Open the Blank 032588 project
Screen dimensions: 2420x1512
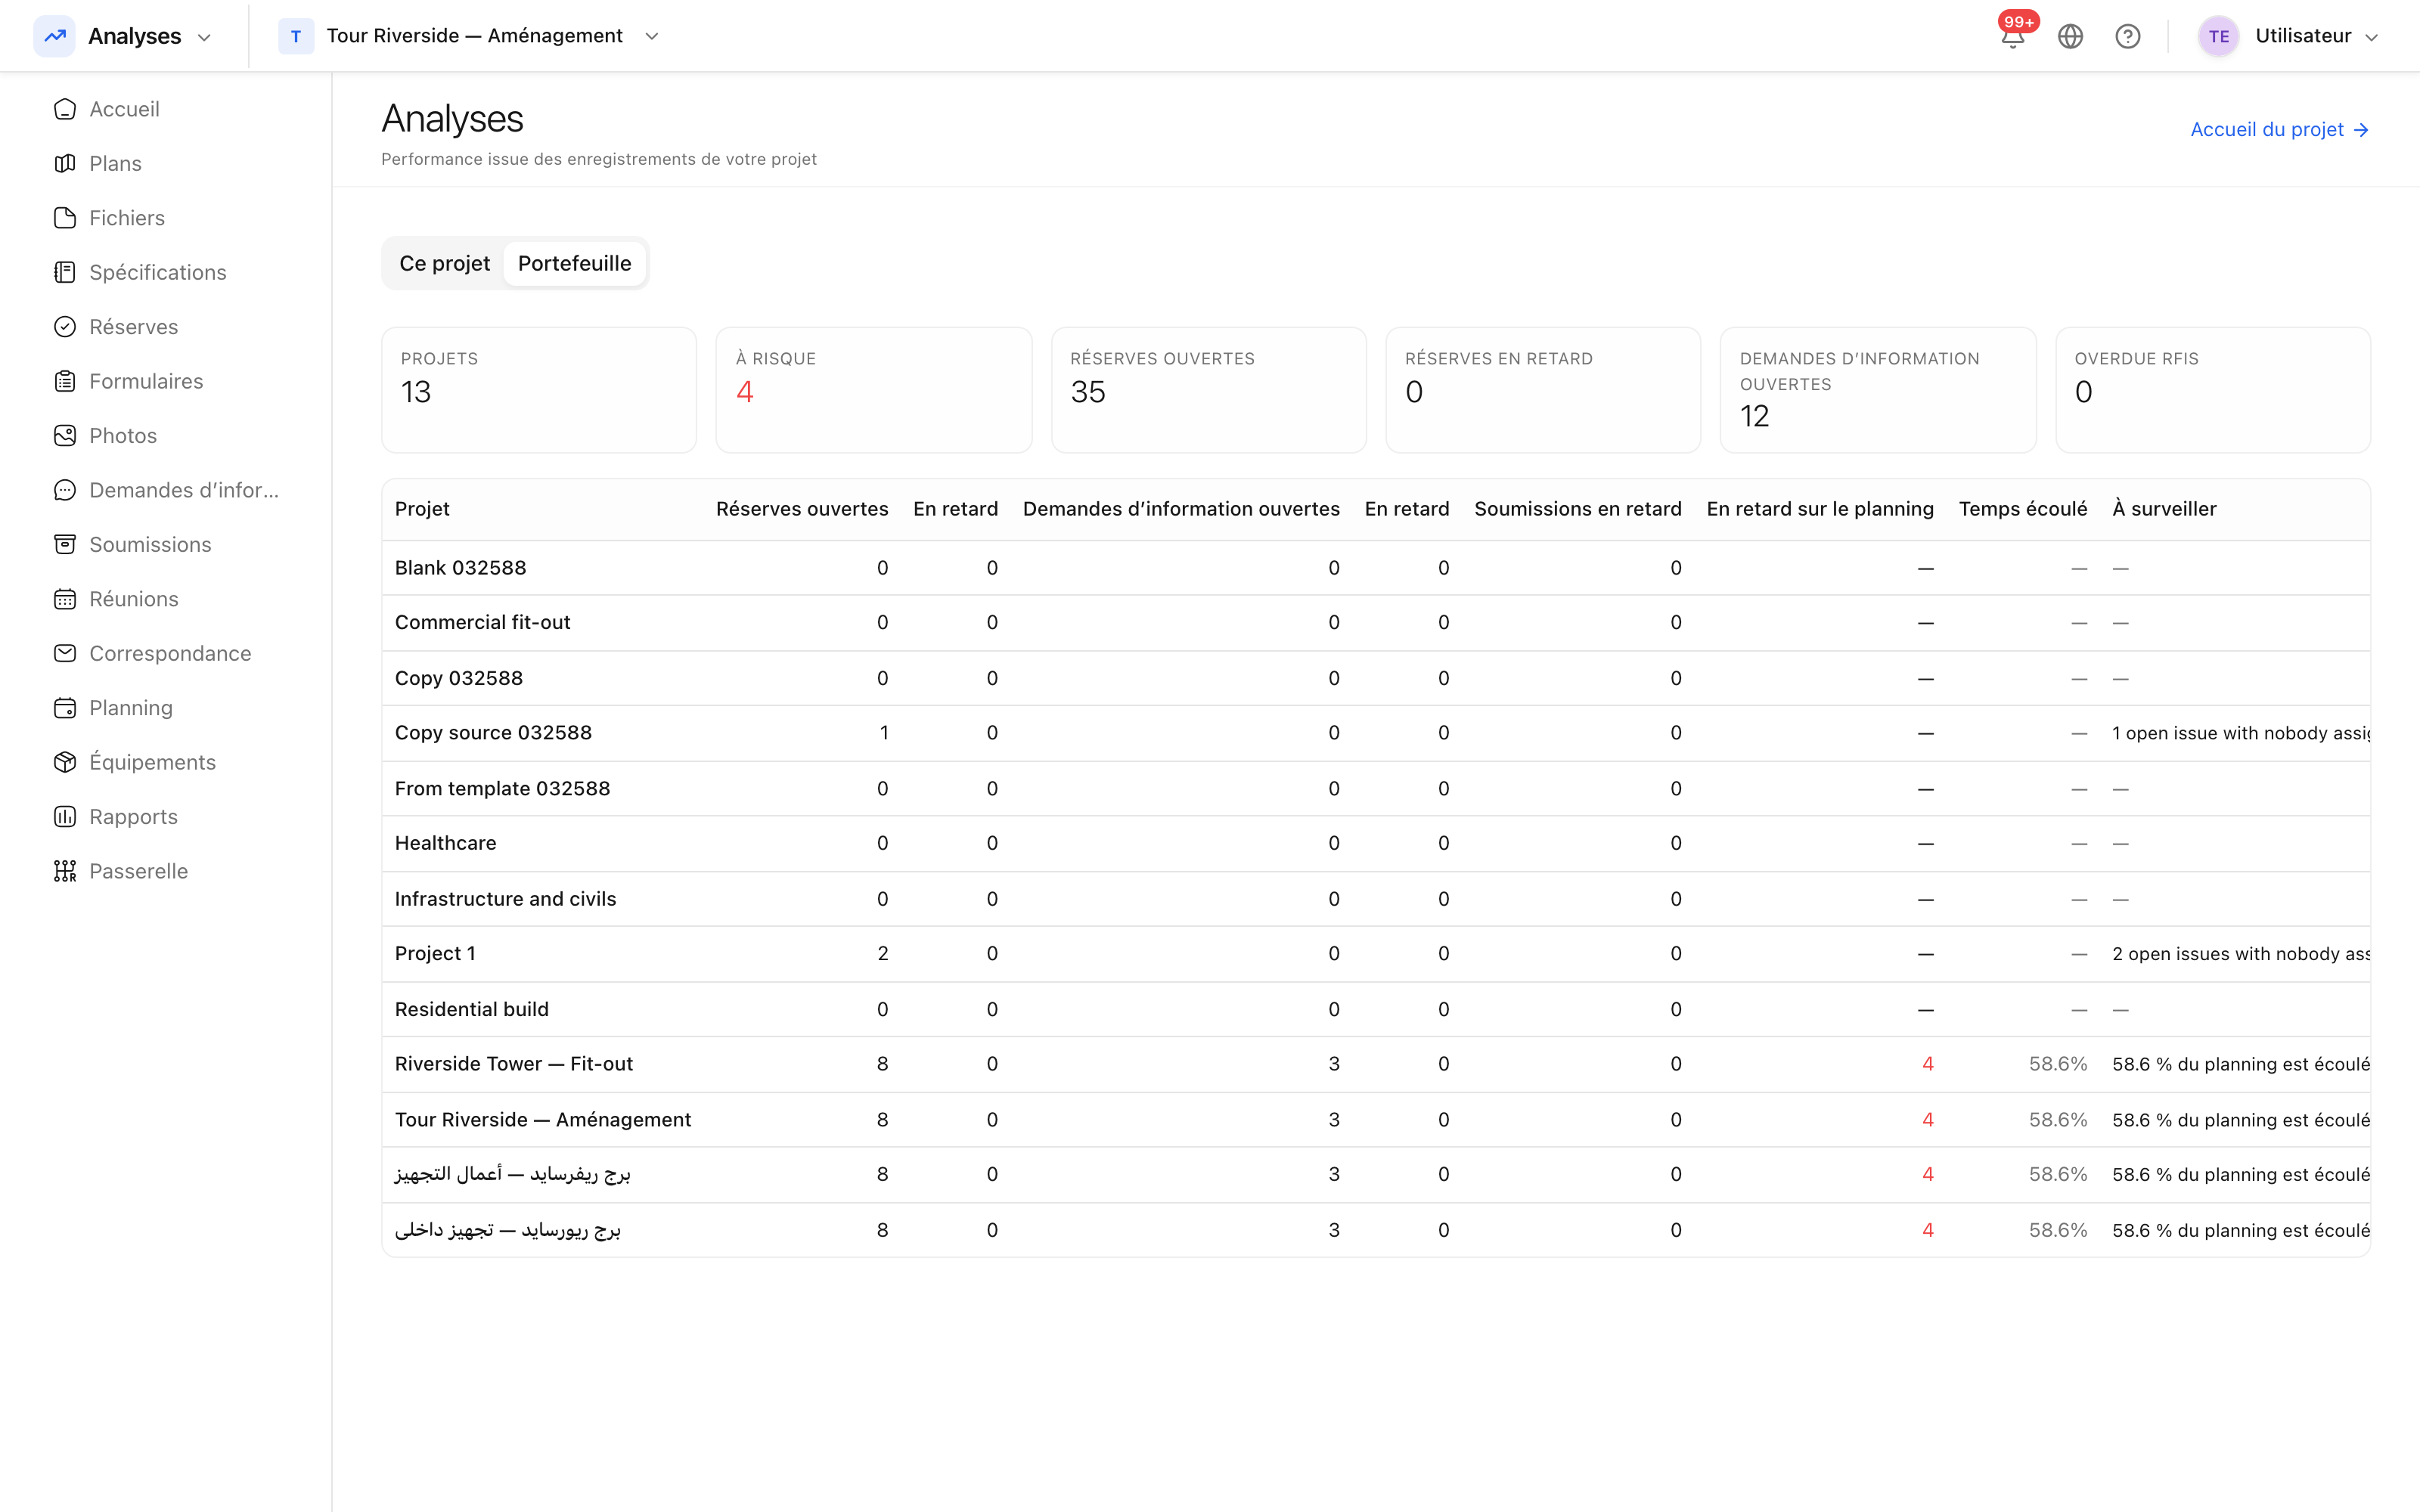[x=460, y=568]
